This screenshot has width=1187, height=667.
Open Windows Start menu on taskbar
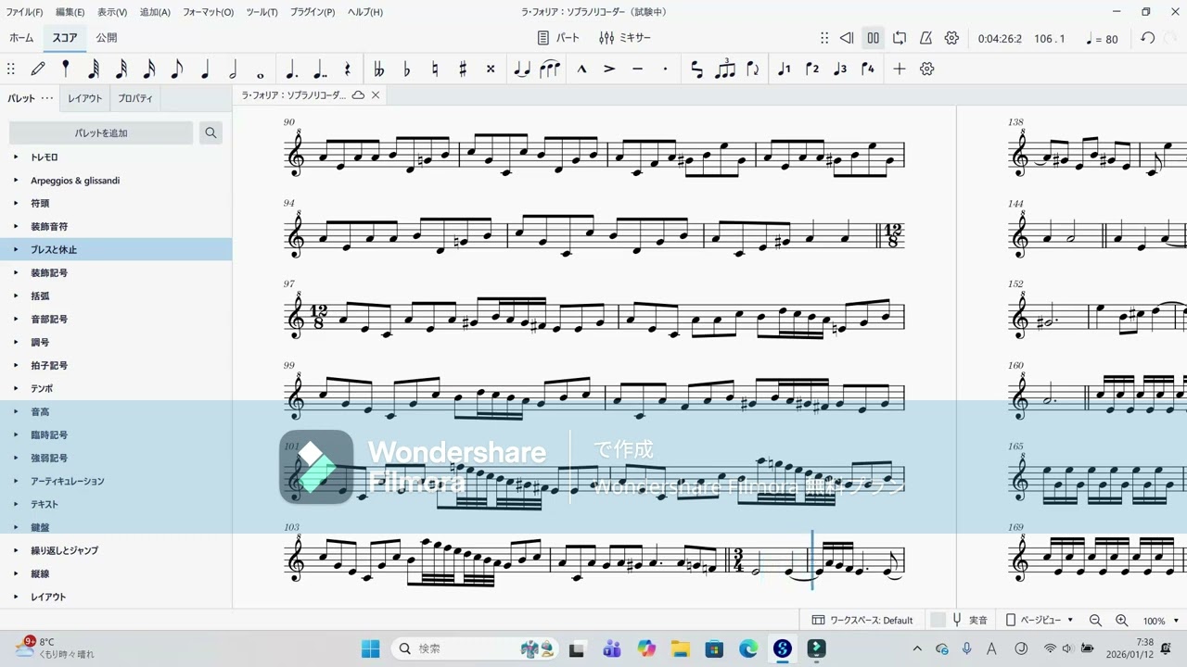click(x=370, y=648)
